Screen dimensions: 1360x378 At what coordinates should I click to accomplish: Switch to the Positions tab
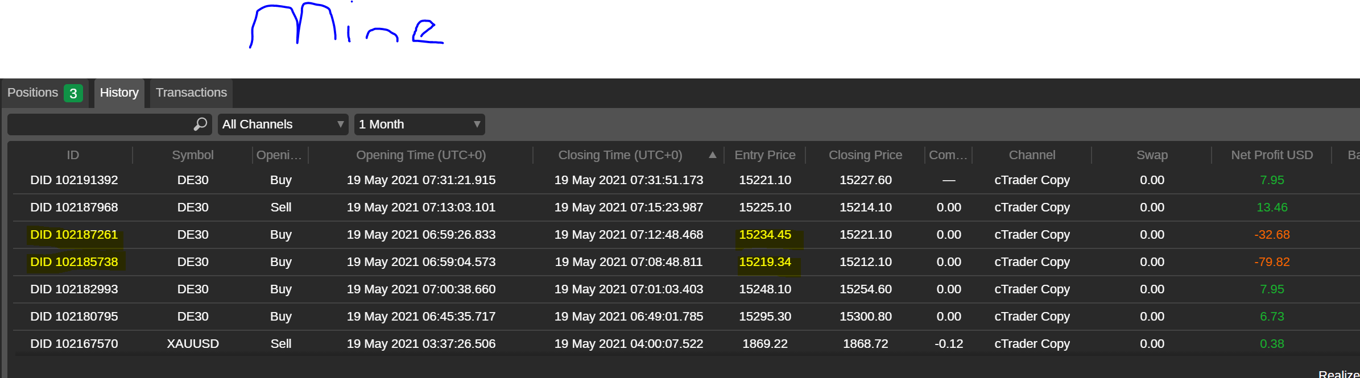pyautogui.click(x=33, y=93)
